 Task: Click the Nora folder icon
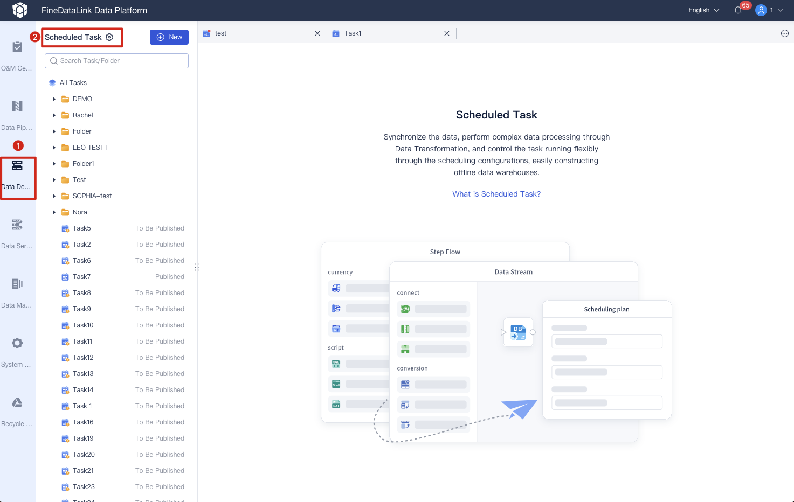coord(65,212)
